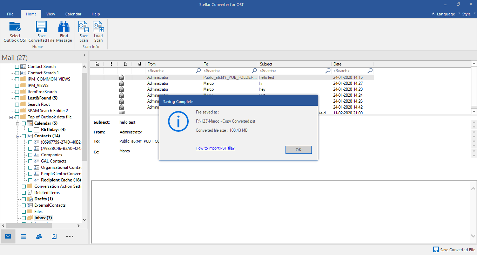Screen dimensions: 477x255
Task: Sort by the From column header
Action: 174,64
